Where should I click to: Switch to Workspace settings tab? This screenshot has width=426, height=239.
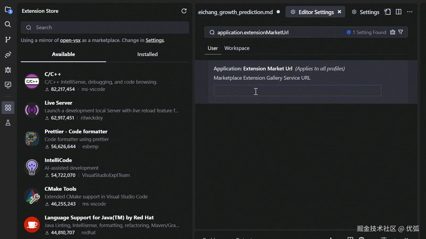click(x=237, y=48)
